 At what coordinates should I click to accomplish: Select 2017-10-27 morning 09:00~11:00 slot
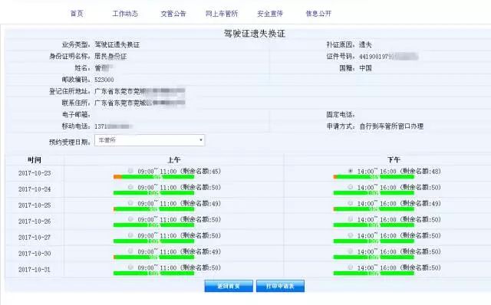point(130,235)
